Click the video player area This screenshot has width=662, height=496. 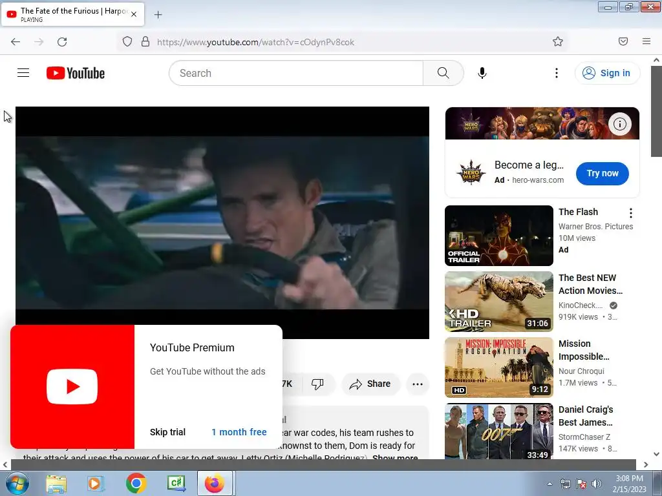pos(222,222)
